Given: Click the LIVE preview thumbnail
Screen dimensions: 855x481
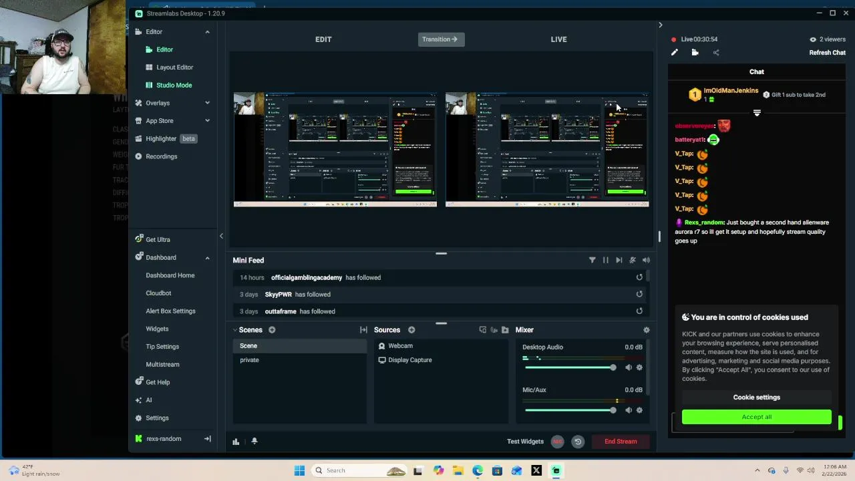Looking at the screenshot, I should click(547, 150).
